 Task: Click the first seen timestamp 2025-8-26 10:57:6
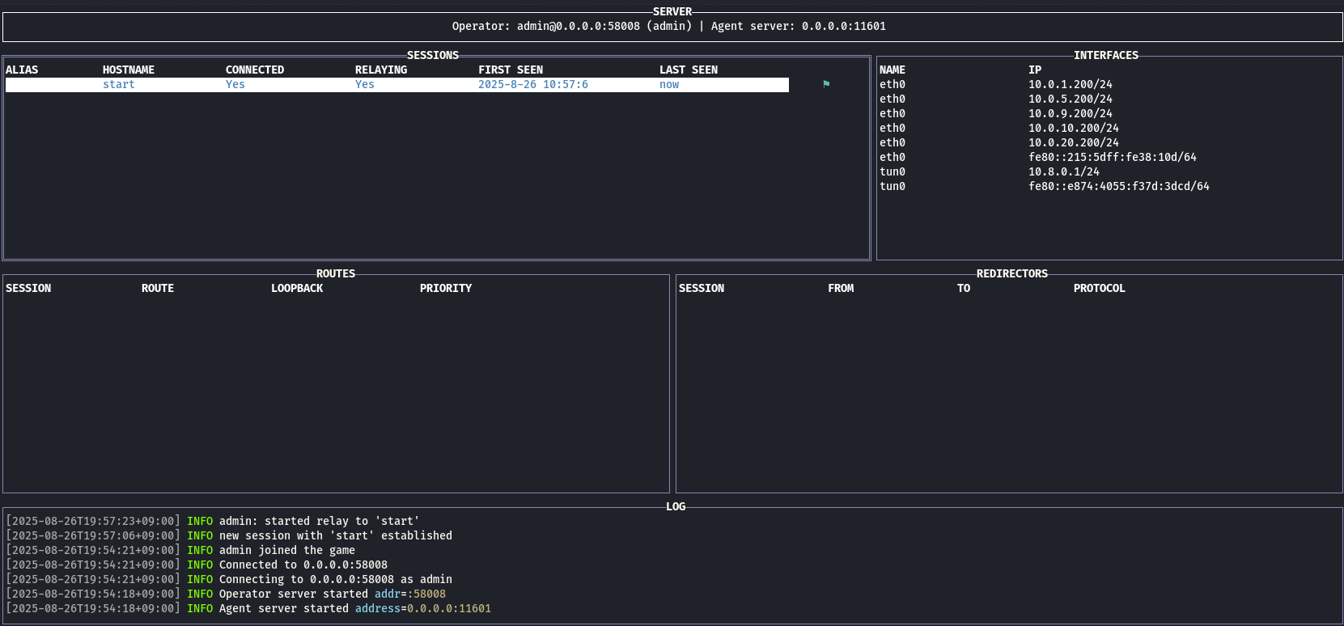click(533, 85)
